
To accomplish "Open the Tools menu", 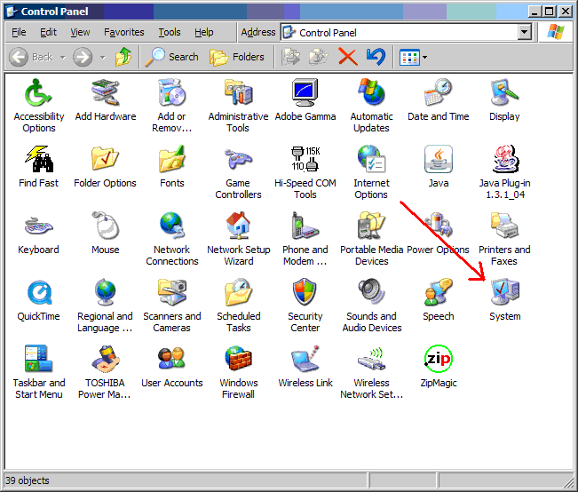I will 170,33.
